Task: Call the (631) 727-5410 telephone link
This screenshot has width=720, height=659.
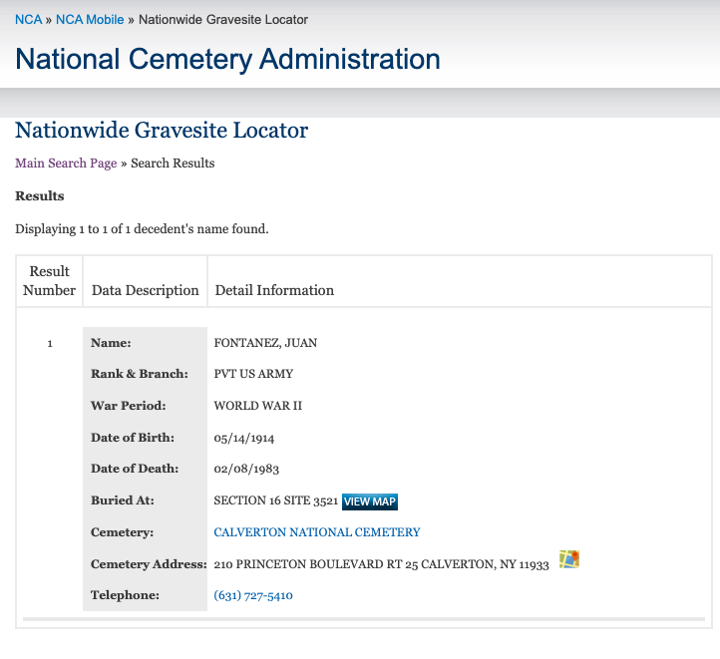Action: pyautogui.click(x=253, y=595)
